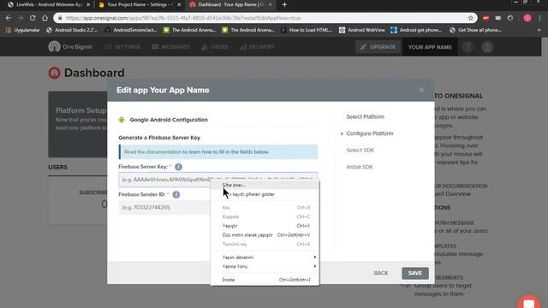Click info icon beside Firebase Sender ID

(x=176, y=194)
